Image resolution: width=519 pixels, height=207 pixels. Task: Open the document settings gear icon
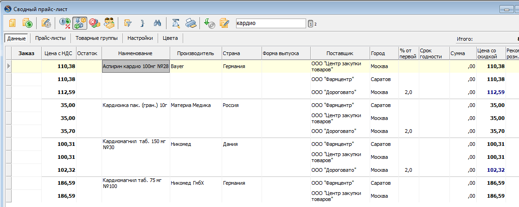(x=46, y=23)
